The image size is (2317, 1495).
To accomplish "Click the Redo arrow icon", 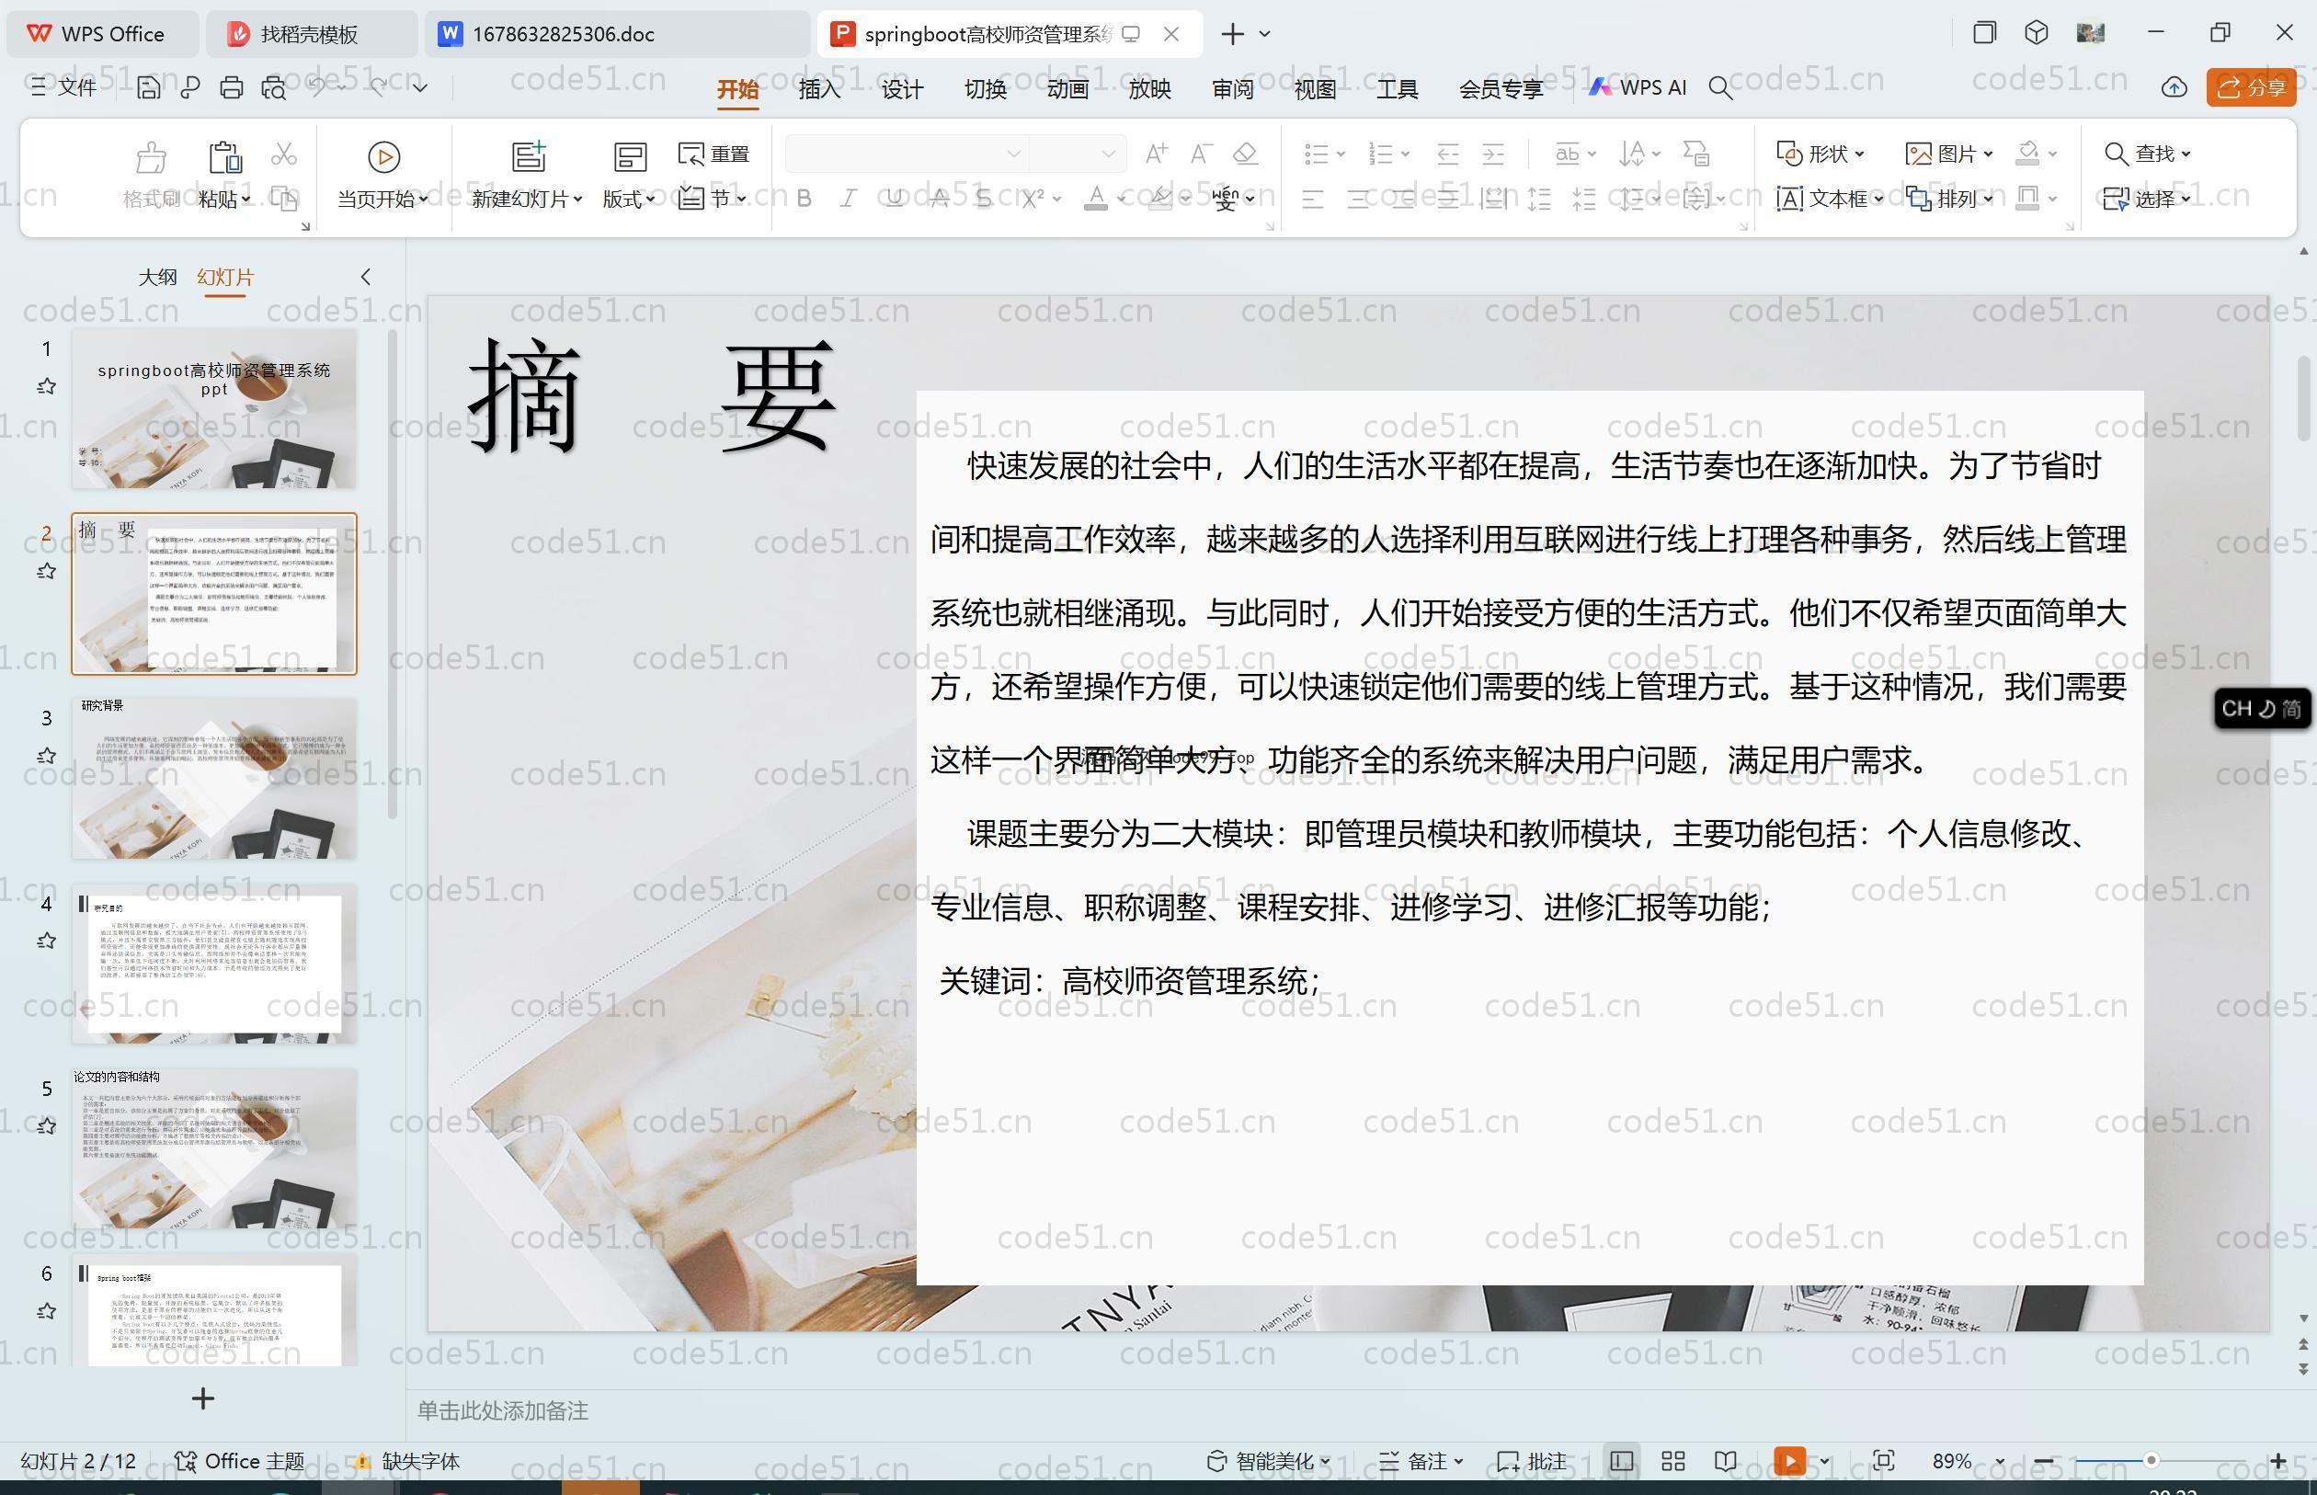I will 379,87.
